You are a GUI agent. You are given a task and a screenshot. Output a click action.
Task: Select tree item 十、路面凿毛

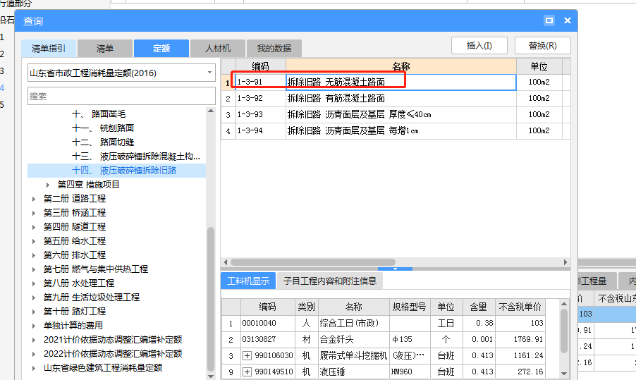(x=99, y=114)
